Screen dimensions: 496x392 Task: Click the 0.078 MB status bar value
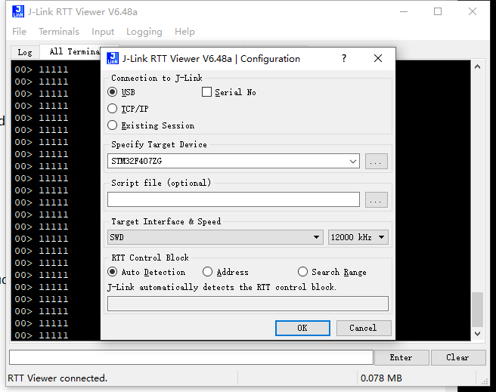tap(381, 378)
